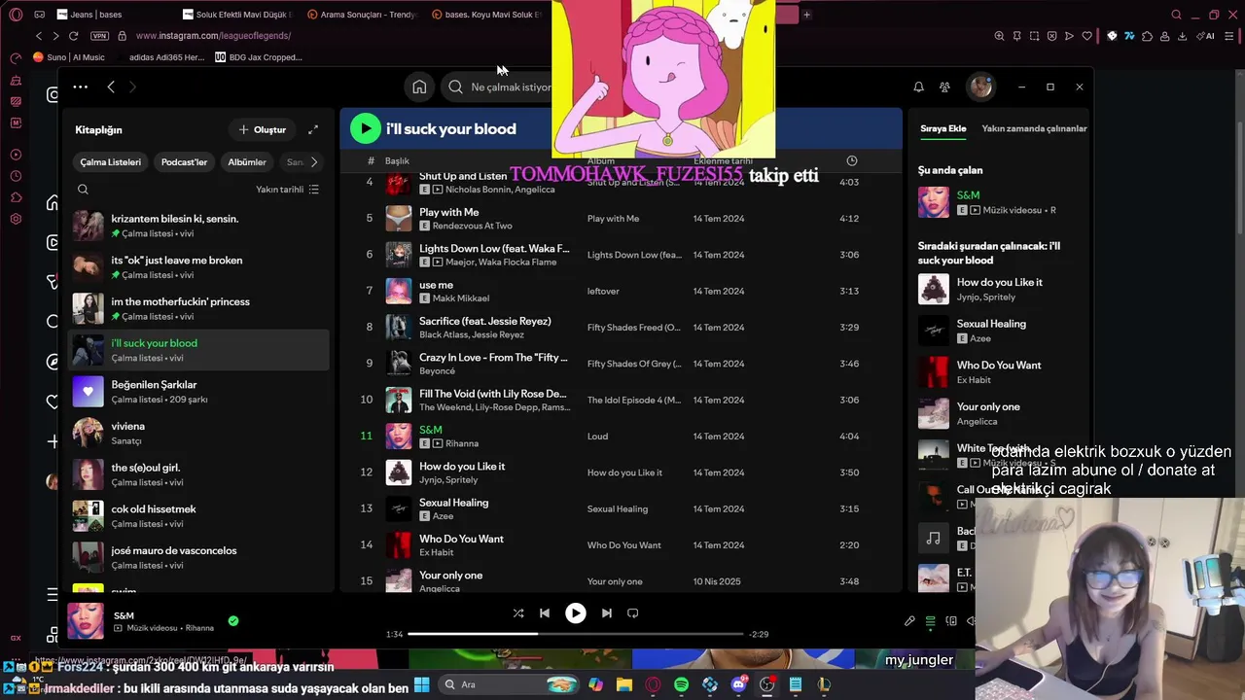Viewport: 1245px width, 700px height.
Task: Click the now playing S&M album thumbnail
Action: pyautogui.click(x=86, y=621)
